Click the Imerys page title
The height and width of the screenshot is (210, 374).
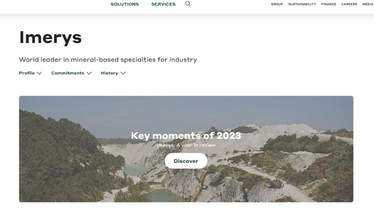click(51, 37)
